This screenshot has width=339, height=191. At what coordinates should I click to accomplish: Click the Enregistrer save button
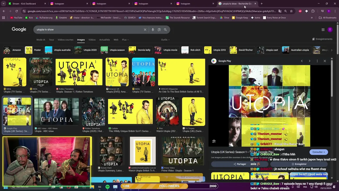pos(299,164)
